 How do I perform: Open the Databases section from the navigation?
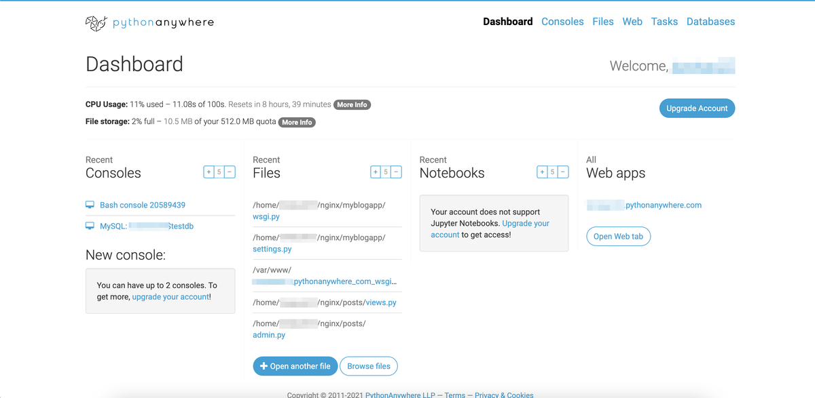pyautogui.click(x=710, y=21)
